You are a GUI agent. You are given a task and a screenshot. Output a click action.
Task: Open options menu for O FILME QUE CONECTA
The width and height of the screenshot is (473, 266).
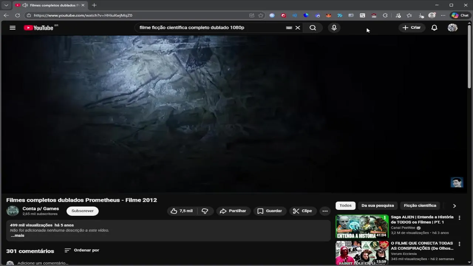click(x=459, y=244)
